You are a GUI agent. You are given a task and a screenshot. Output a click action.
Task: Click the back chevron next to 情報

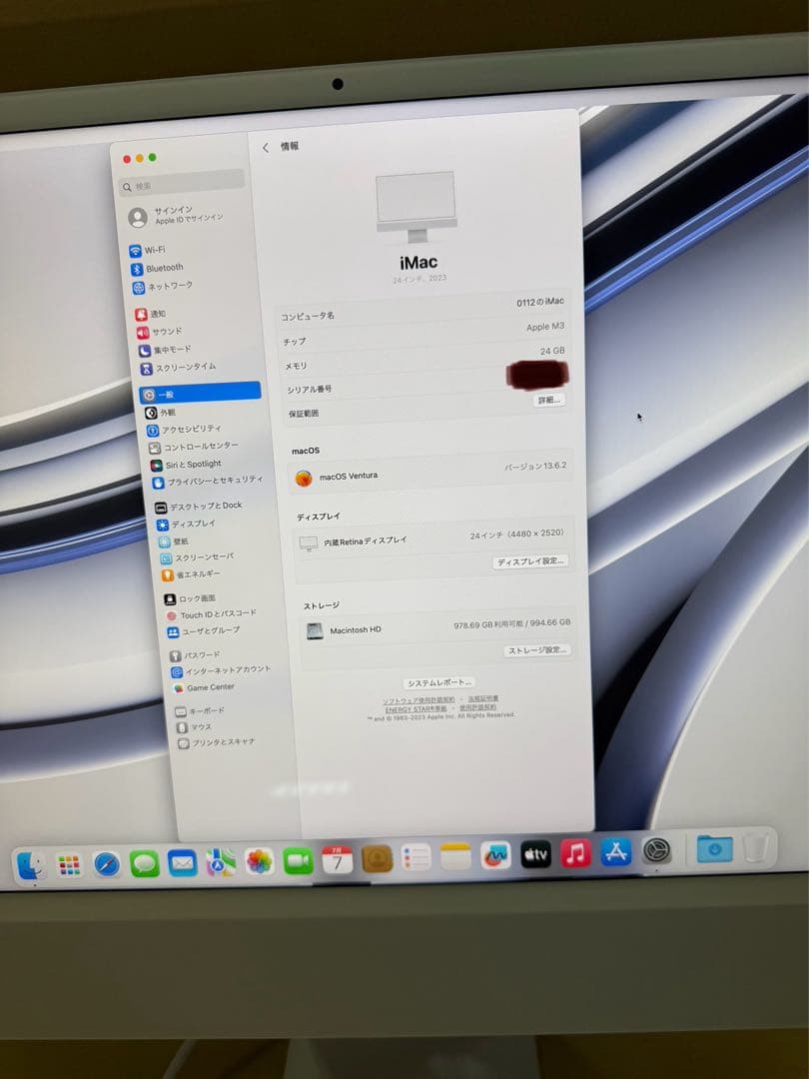click(265, 147)
